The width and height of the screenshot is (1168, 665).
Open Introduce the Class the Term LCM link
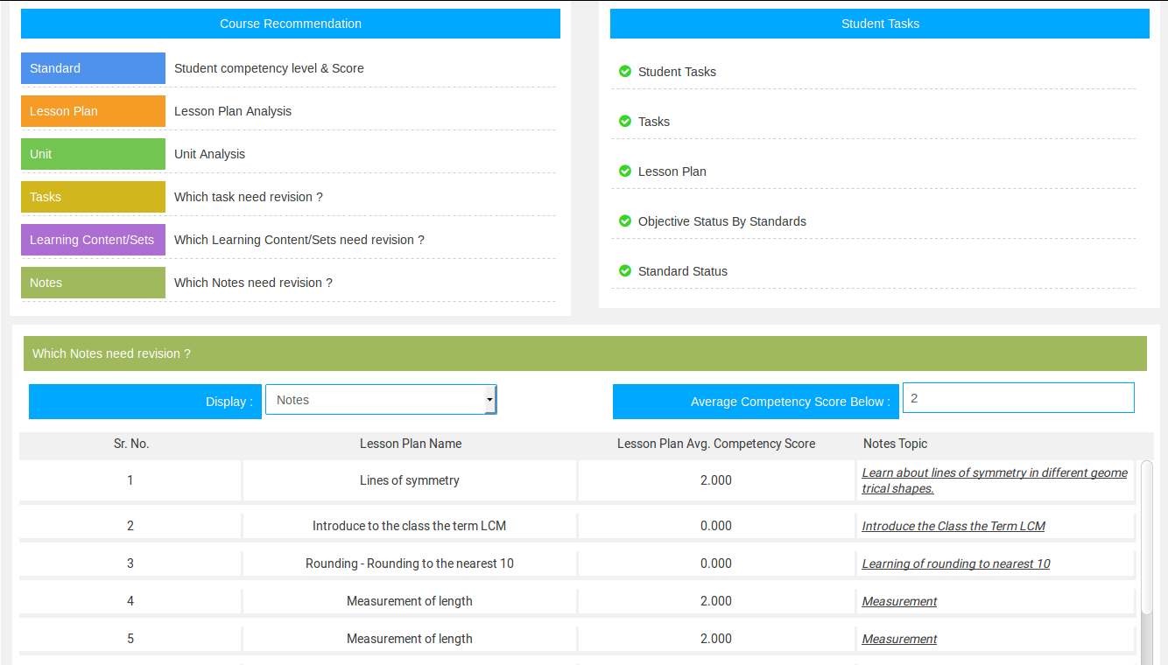pyautogui.click(x=953, y=526)
